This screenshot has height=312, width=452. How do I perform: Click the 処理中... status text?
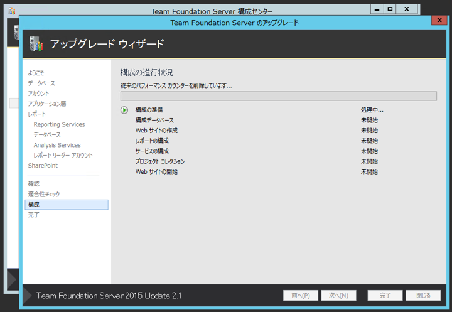372,110
